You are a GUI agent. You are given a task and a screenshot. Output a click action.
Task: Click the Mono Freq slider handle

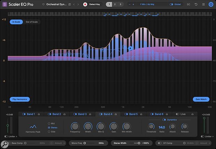point(85,143)
